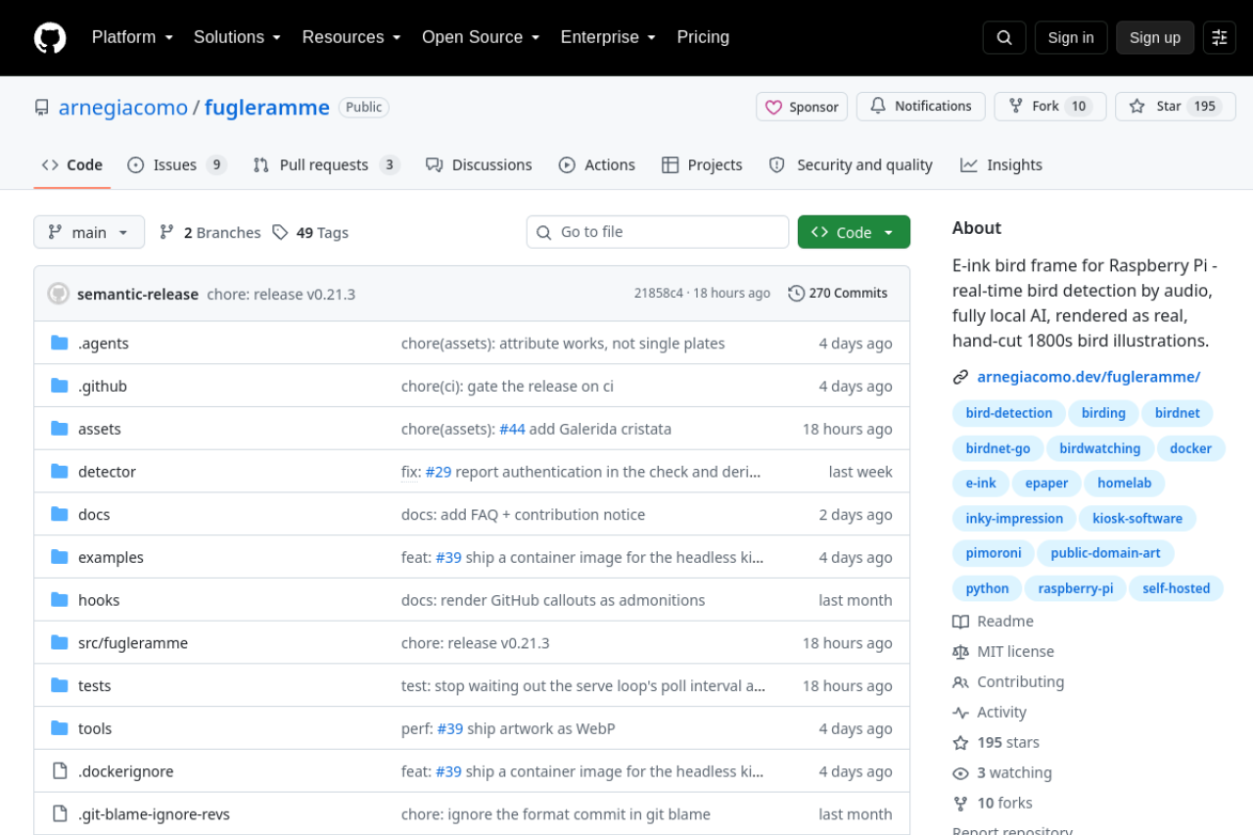Viewport: 1253px width, 835px height.
Task: Open the bird-detection topic tag
Action: click(x=1009, y=413)
